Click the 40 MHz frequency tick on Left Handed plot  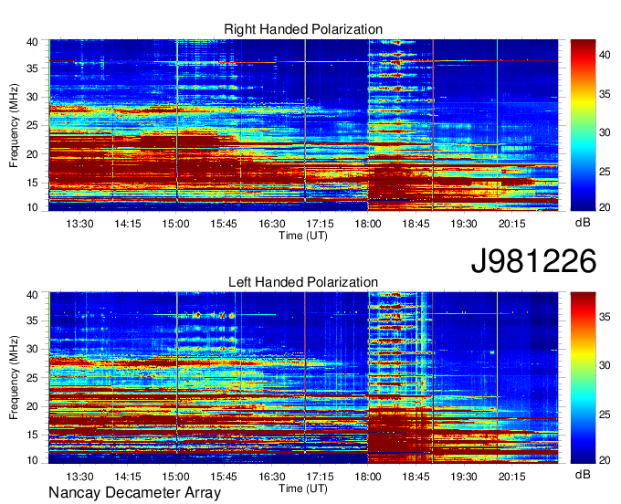32,295
